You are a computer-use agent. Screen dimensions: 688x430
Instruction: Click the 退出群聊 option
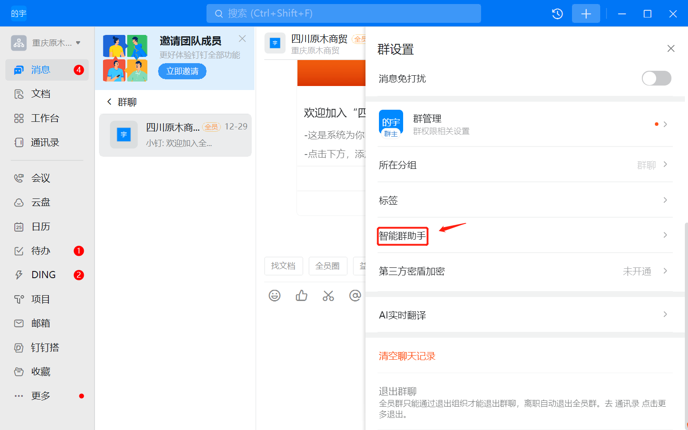coord(398,391)
